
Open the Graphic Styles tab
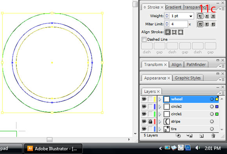[188, 78]
